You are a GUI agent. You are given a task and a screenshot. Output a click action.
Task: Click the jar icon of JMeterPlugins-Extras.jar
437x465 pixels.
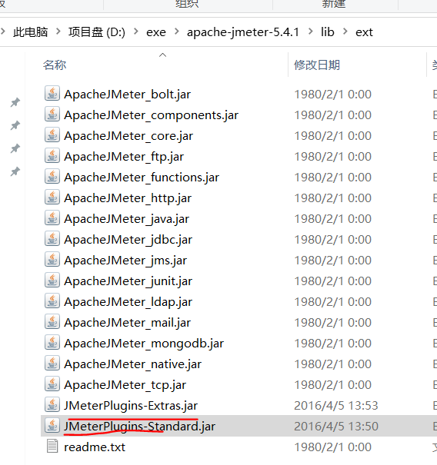[x=52, y=405]
